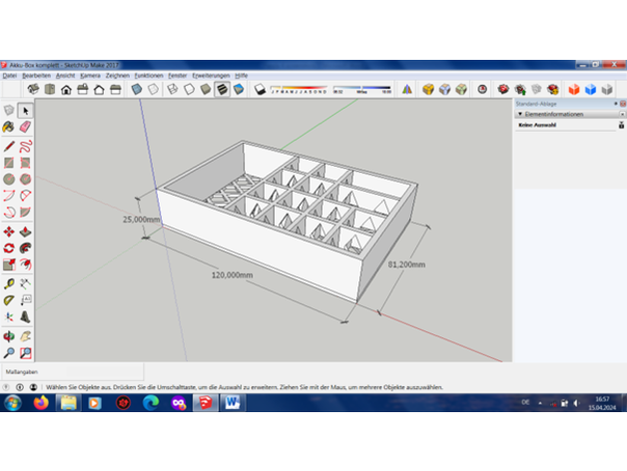The height and width of the screenshot is (471, 627).
Task: Activate the Paint Bucket tool
Action: click(9, 128)
